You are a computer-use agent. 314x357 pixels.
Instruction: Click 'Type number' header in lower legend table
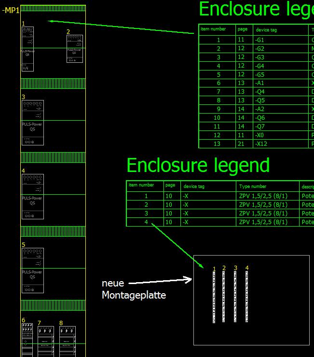pos(253,186)
